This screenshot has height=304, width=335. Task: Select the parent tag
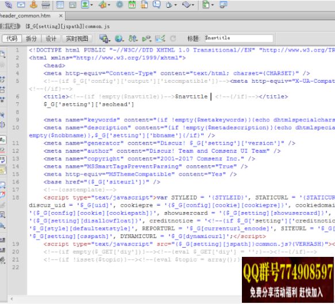coord(2,115)
